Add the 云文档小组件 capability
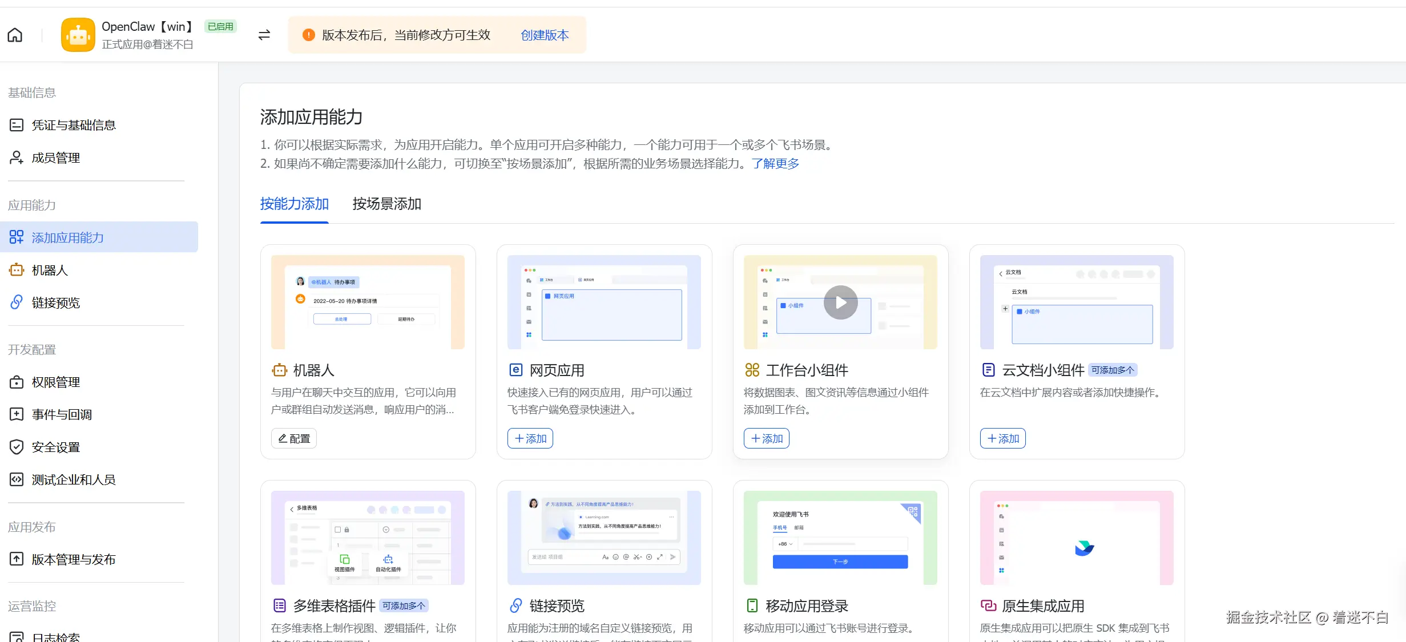Image resolution: width=1406 pixels, height=642 pixels. tap(1002, 438)
